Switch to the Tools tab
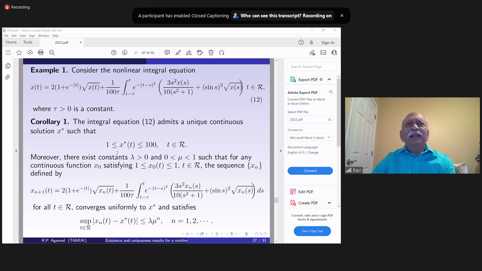Screen dimensions: 482x271 pos(28,42)
